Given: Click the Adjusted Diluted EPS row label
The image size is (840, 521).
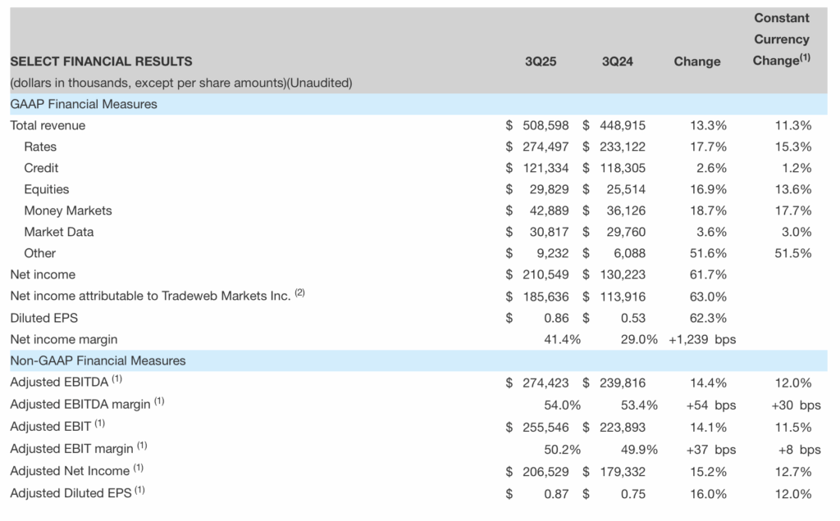Looking at the screenshot, I should [71, 494].
